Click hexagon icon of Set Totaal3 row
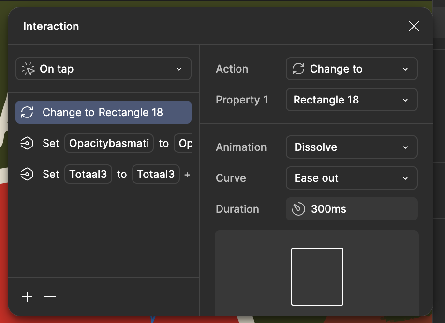 (x=27, y=175)
